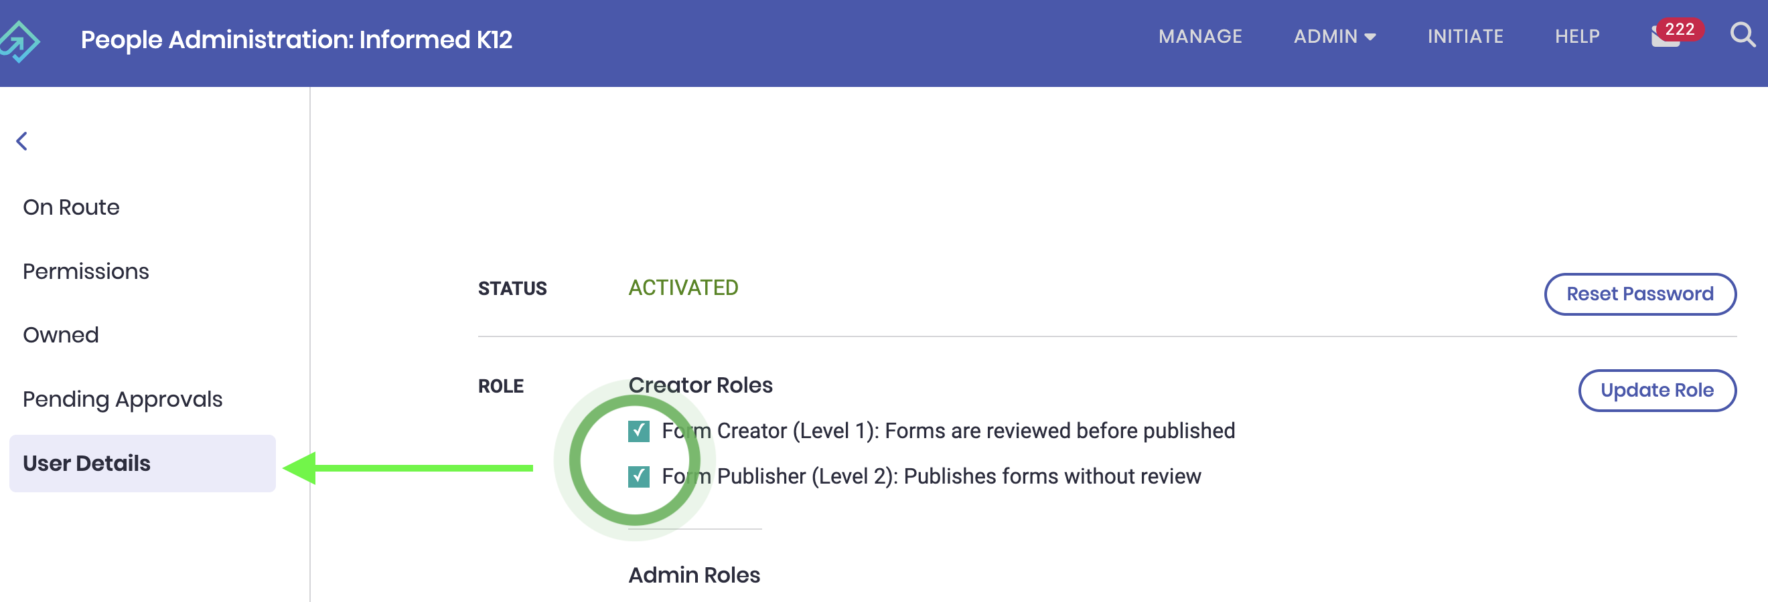Open the HELP menu item
Screen dimensions: 1768x602
(1576, 36)
